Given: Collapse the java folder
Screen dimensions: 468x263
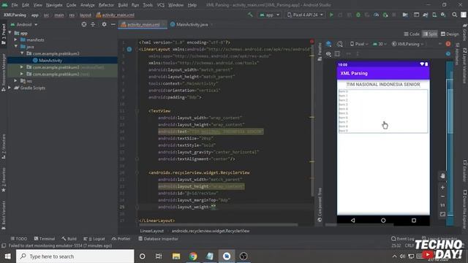Looking at the screenshot, I should (15, 47).
